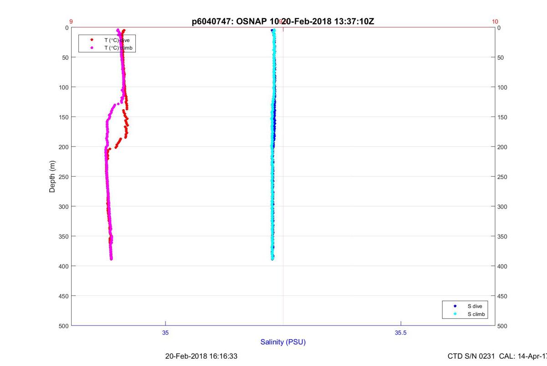
Task: Click the 200 tick on left depth axis
Action: point(64,147)
